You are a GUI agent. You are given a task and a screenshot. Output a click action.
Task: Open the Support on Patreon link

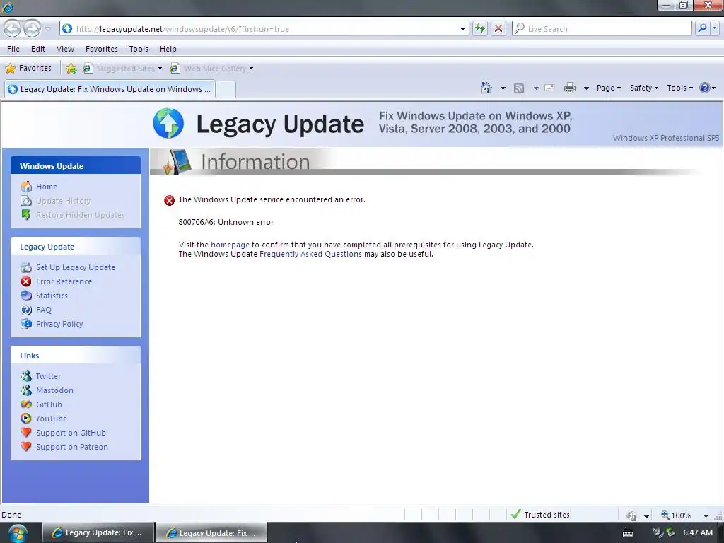coord(72,447)
